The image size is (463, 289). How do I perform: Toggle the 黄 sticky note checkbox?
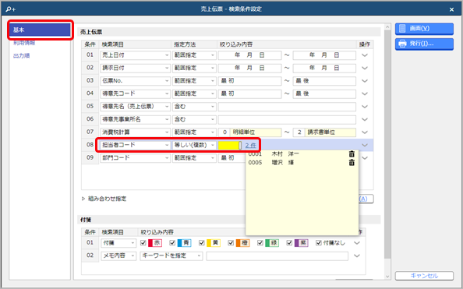[202, 243]
